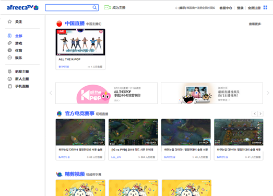Open the ALL THE K-POP live thumbnail

pyautogui.click(x=80, y=42)
